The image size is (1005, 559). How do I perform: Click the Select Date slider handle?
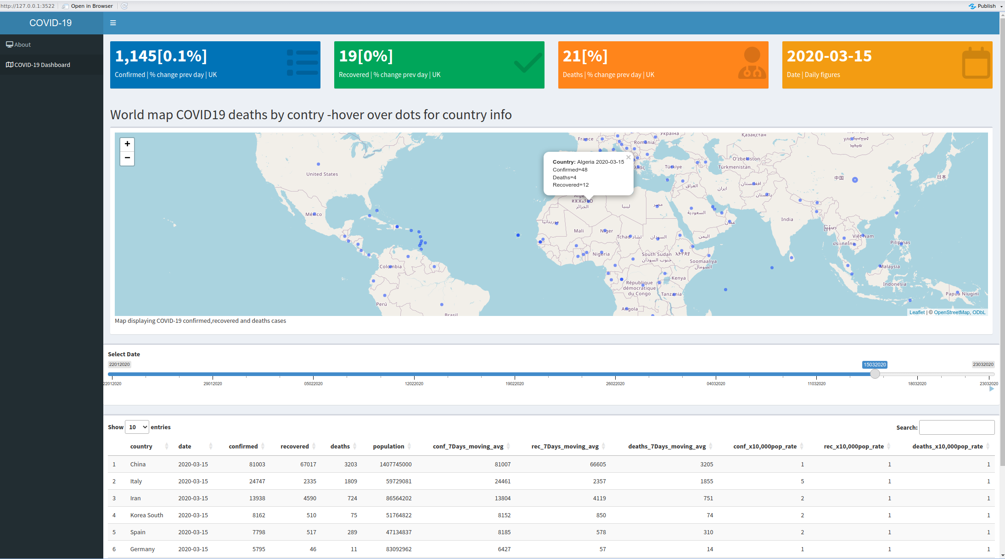[x=875, y=374]
